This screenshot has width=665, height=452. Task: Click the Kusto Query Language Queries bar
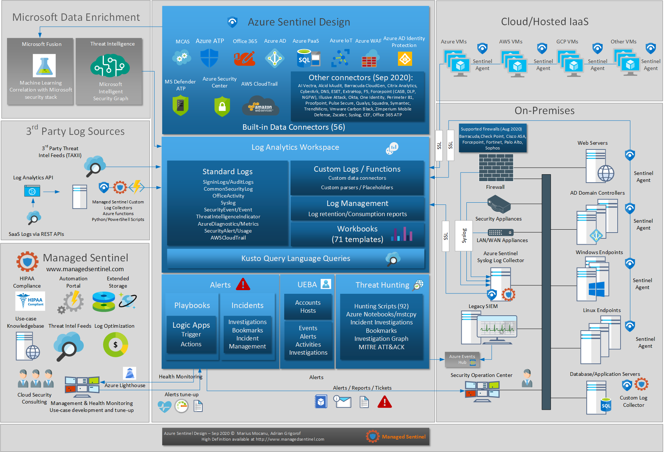[296, 258]
